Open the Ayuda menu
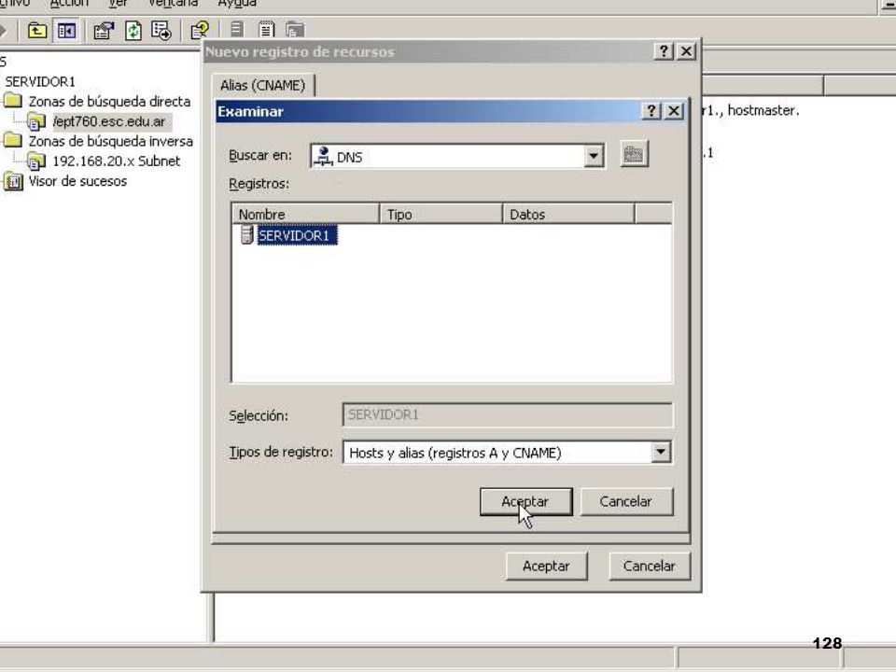896x672 pixels. (237, 3)
